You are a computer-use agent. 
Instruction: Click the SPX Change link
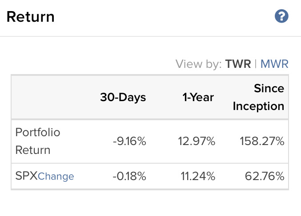point(56,177)
